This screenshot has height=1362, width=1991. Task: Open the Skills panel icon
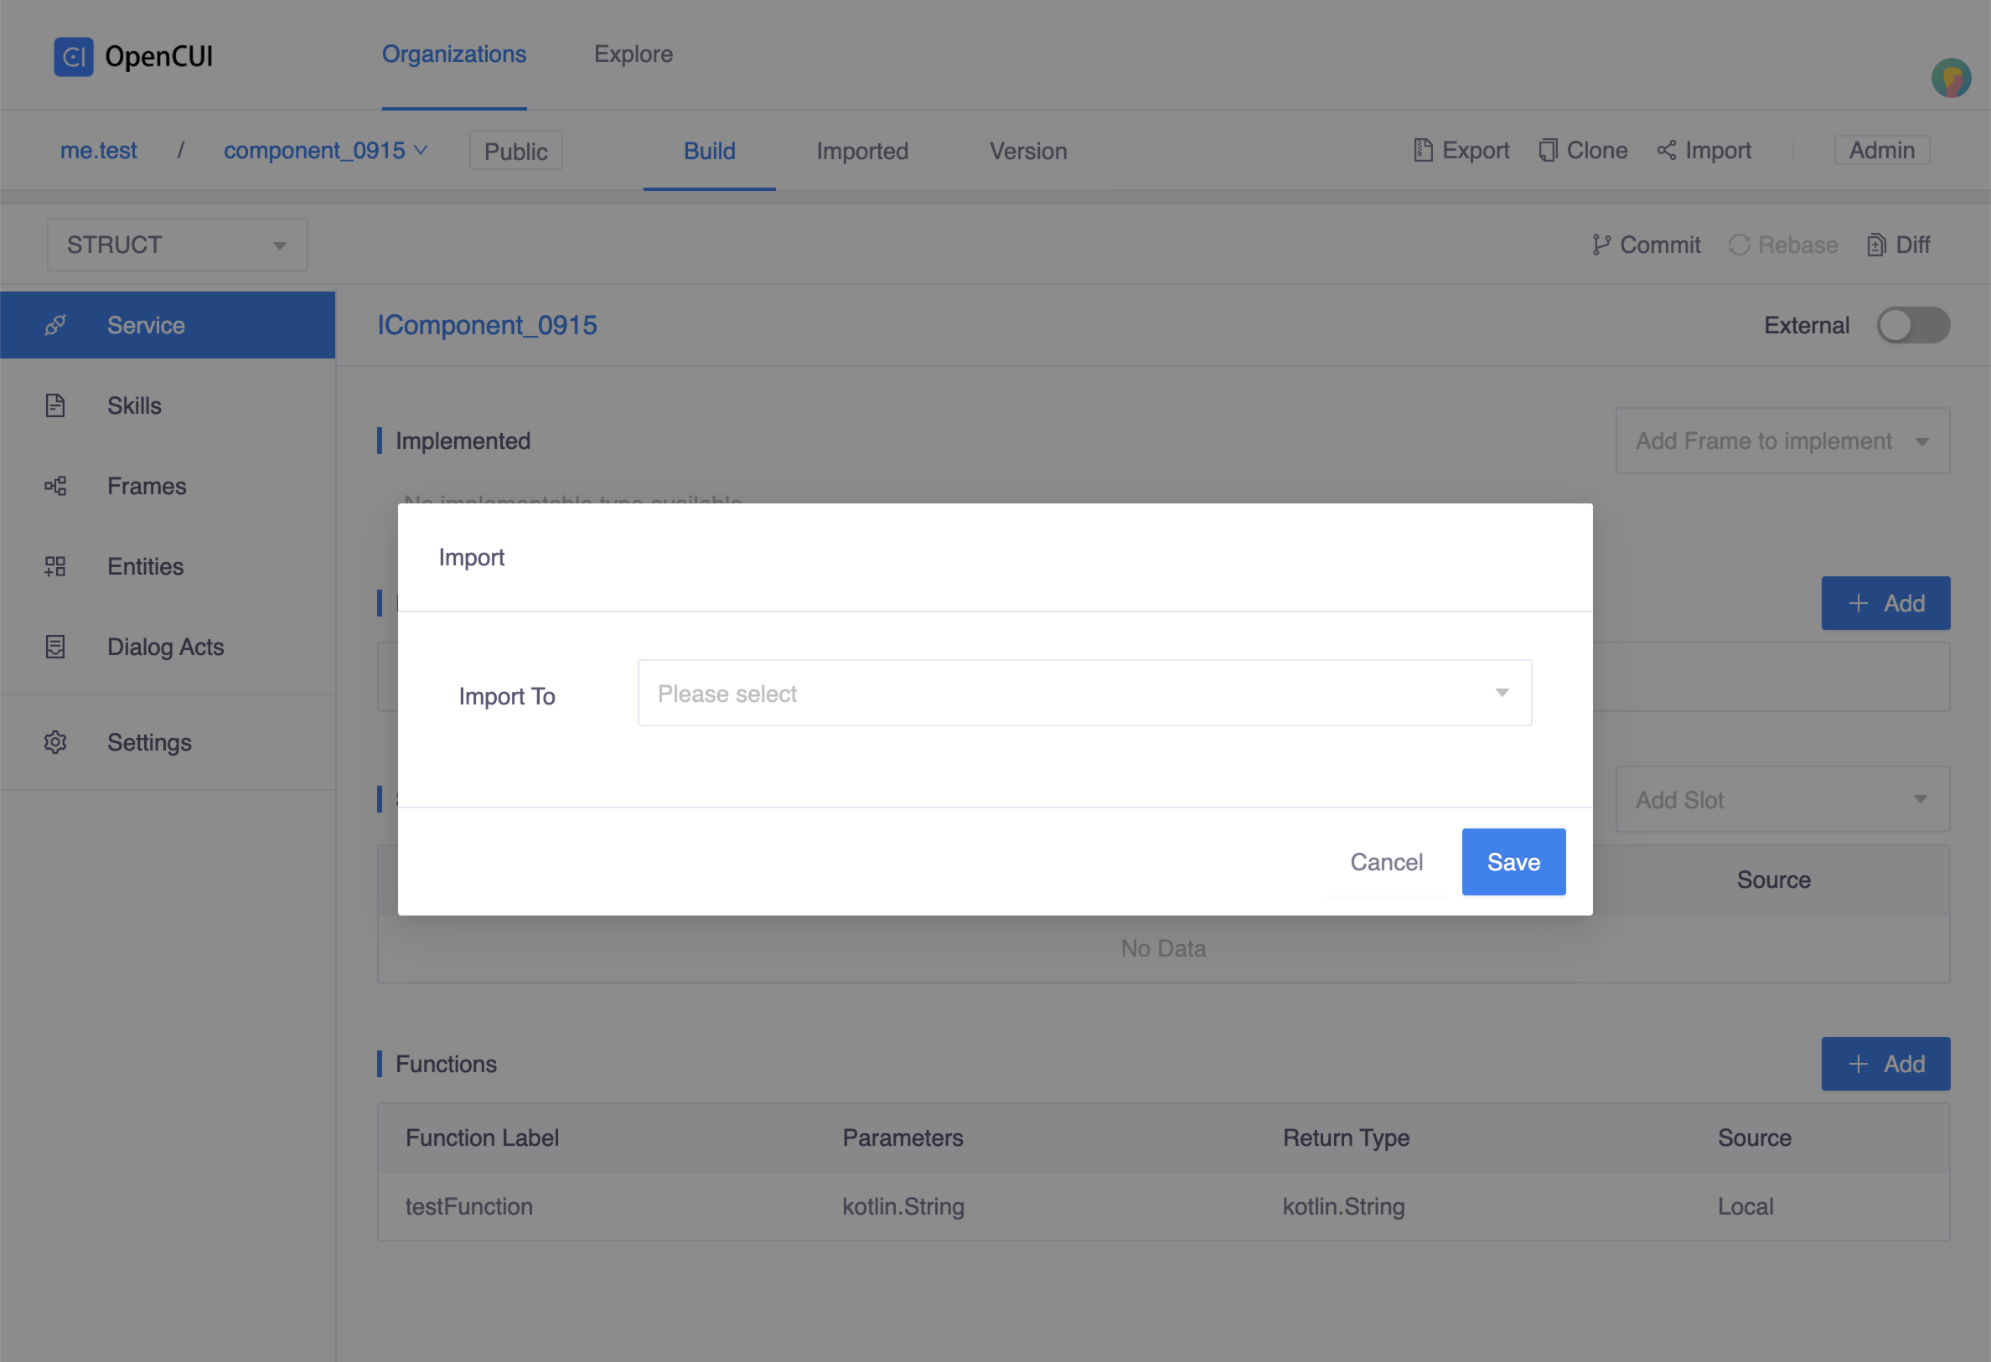tap(54, 405)
